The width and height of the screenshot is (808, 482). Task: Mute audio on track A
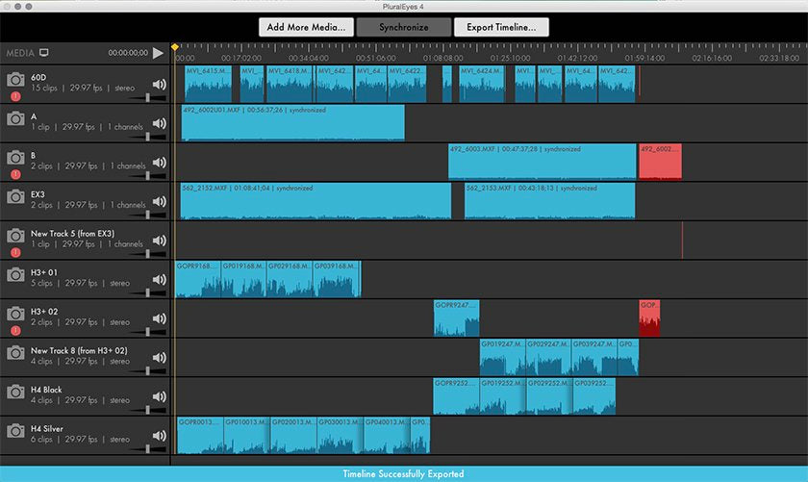pyautogui.click(x=160, y=123)
